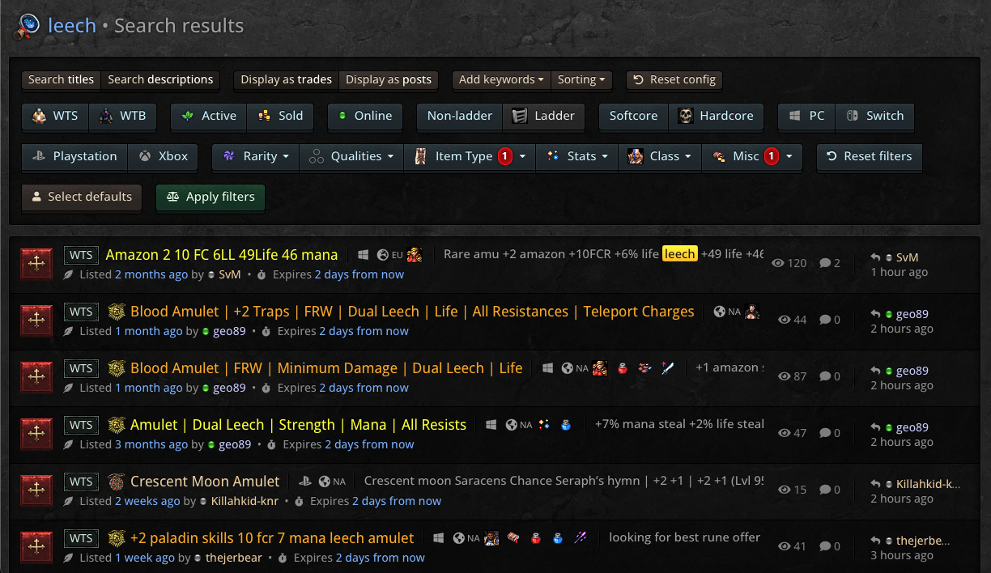
Task: Click the Windows platform icon on the +2 paladin skills listing
Action: coord(439,538)
